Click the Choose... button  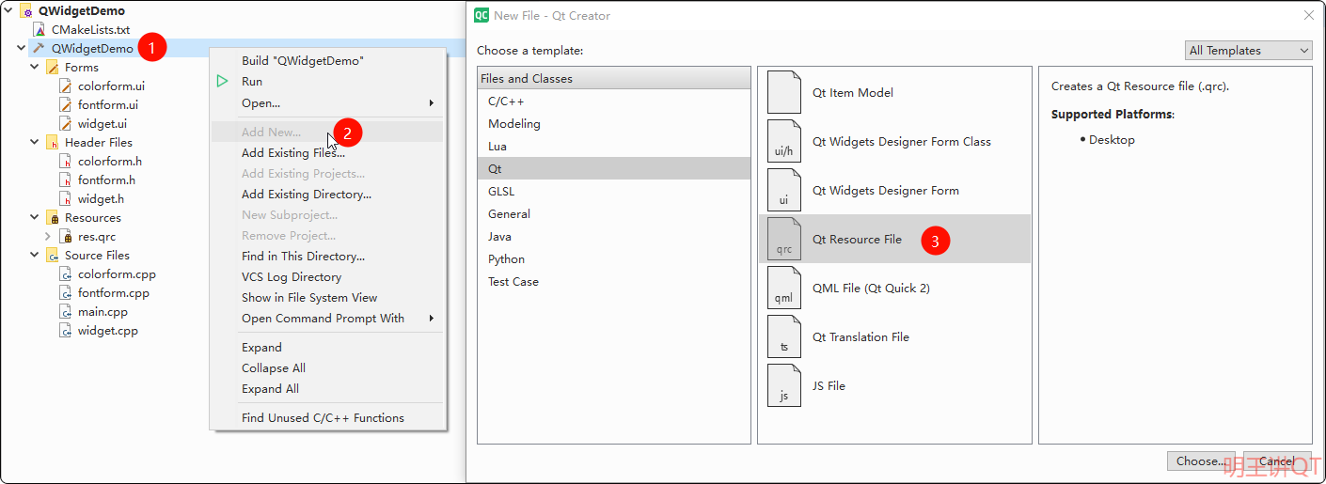coord(1201,461)
